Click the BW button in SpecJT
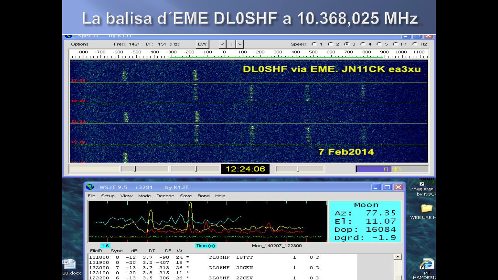The width and height of the screenshot is (498, 280). click(x=202, y=44)
